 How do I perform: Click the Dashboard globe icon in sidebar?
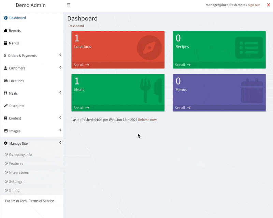[6, 18]
